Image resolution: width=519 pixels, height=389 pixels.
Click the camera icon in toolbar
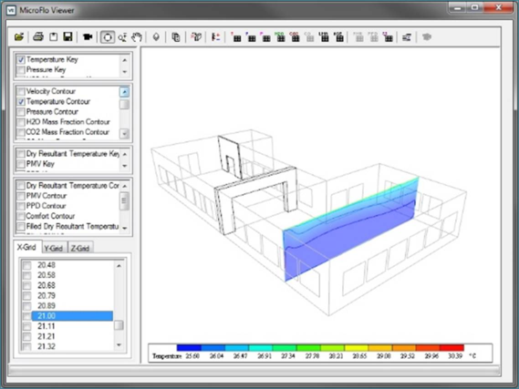click(x=88, y=36)
